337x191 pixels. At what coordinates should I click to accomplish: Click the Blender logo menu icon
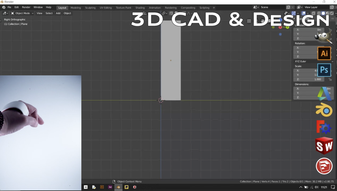3,7
